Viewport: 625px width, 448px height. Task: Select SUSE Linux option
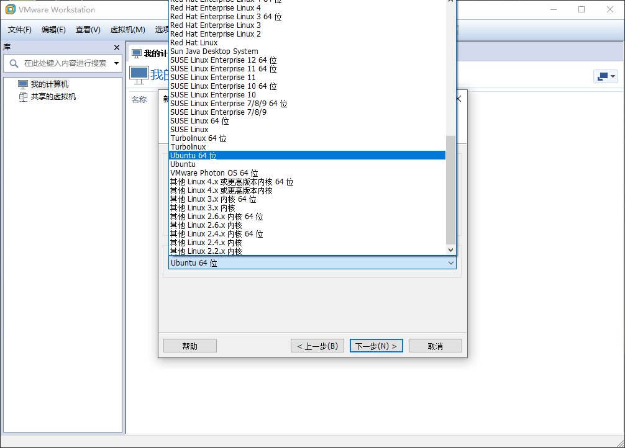(308, 130)
